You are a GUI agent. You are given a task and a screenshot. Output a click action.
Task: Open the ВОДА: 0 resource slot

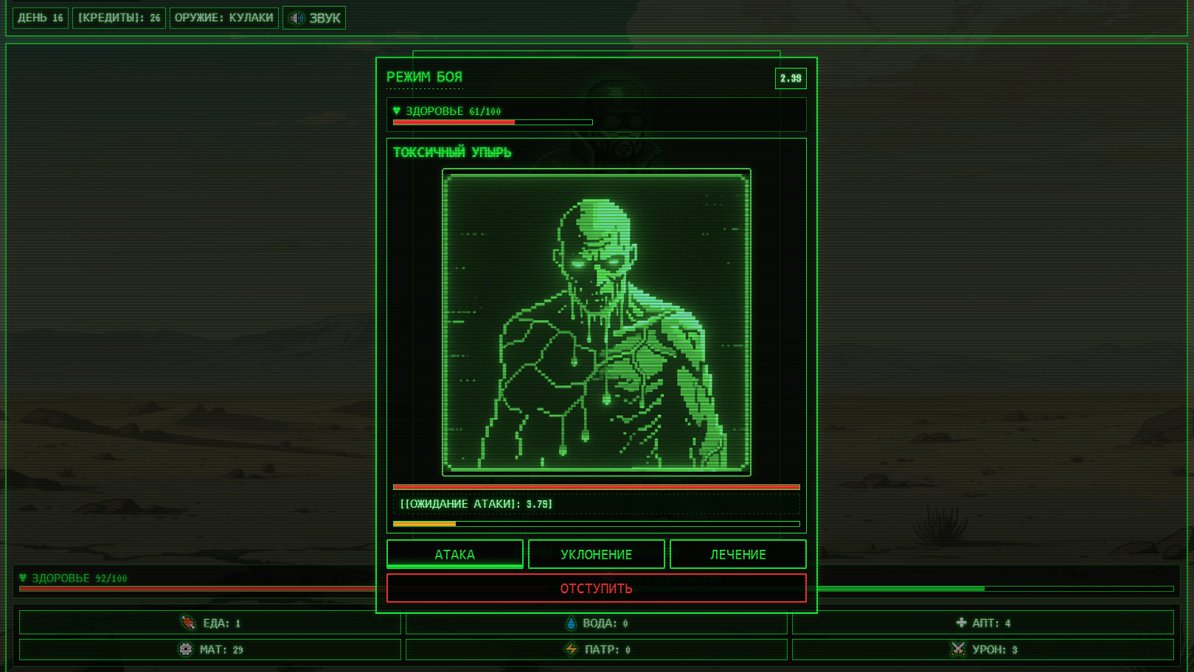coord(597,623)
